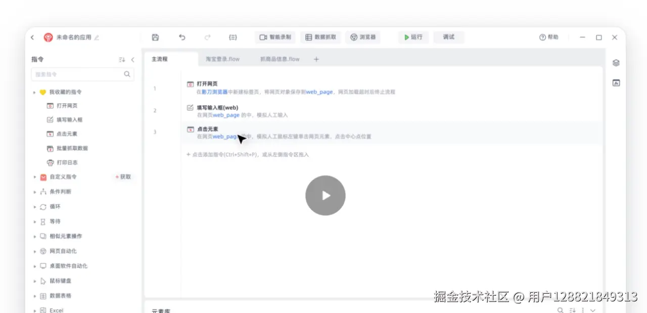Focus the 搜索指令 search field
Screen dimensions: 647x313
(82, 74)
